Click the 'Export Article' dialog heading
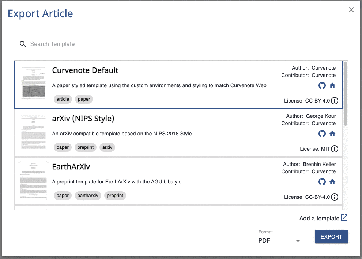 [40, 13]
